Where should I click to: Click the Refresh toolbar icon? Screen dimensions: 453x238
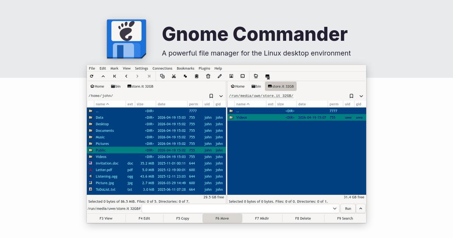point(92,76)
